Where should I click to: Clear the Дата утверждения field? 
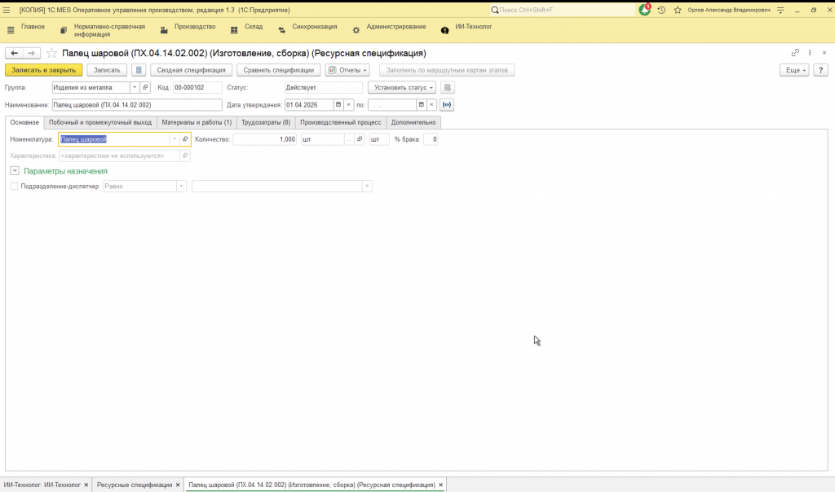[x=349, y=105]
